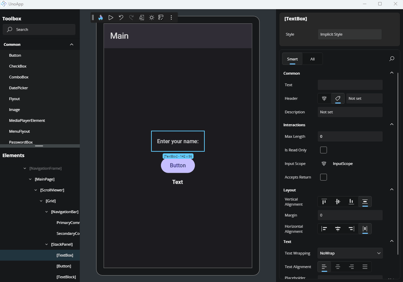Viewport: 403px width, 282px height.
Task: Toggle the Is Read Only checkbox
Action: coord(324,150)
